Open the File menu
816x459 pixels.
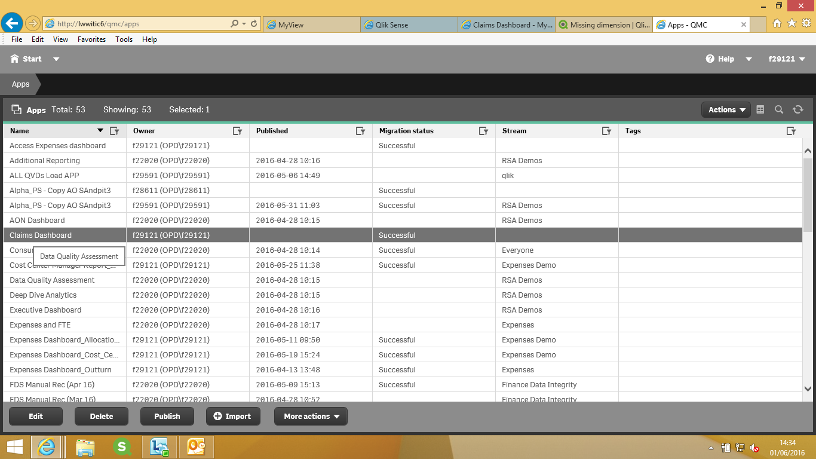click(17, 39)
